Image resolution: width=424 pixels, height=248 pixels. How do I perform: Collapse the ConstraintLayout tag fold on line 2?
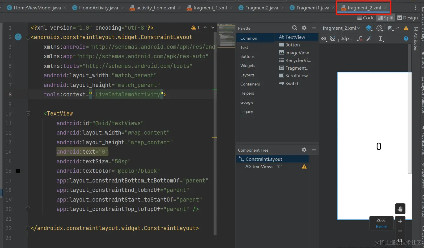pos(28,37)
